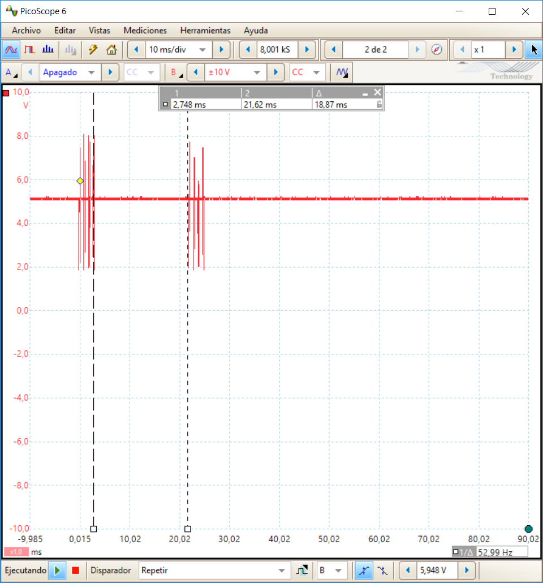
Task: Open Archivo menu
Action: tap(27, 31)
